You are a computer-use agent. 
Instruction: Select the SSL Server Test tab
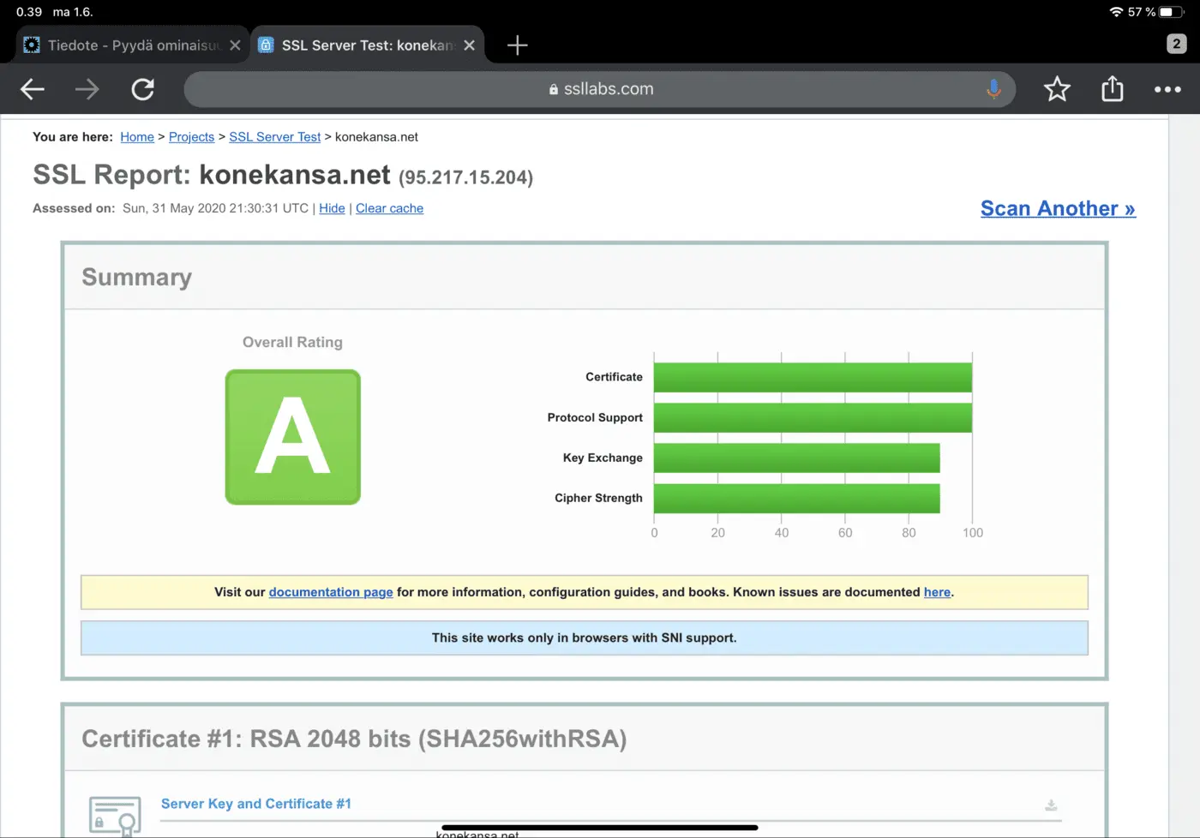tap(367, 45)
